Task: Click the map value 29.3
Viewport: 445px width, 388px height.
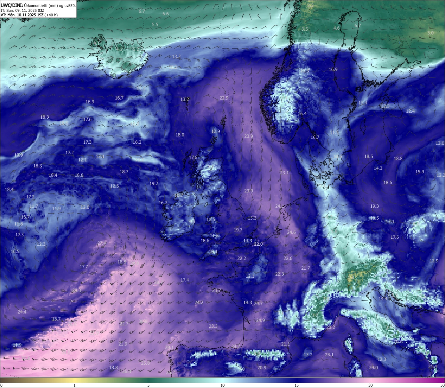Action: 76,290
